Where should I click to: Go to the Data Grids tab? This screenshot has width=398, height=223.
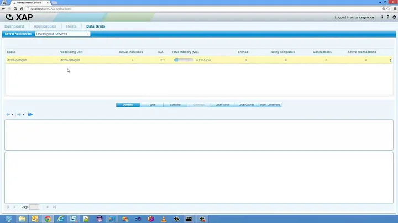pos(96,26)
